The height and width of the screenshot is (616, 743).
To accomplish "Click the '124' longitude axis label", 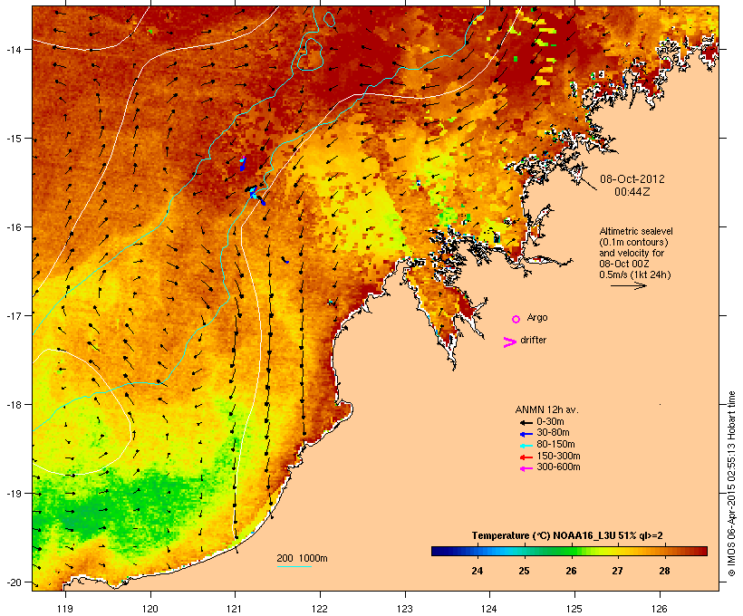I will coord(489,608).
